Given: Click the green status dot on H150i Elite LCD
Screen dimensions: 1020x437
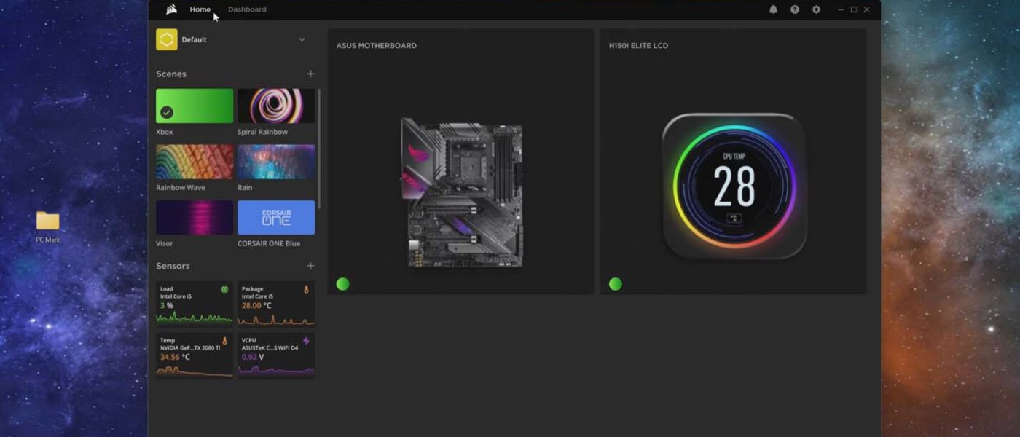Looking at the screenshot, I should tap(616, 284).
